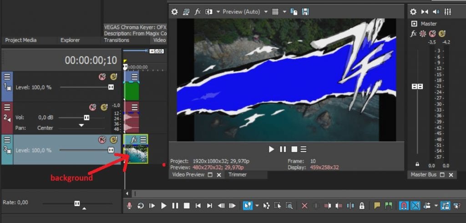Image resolution: width=466 pixels, height=223 pixels.
Task: Expand the grid overlays dropdown arrow
Action: coord(284,12)
